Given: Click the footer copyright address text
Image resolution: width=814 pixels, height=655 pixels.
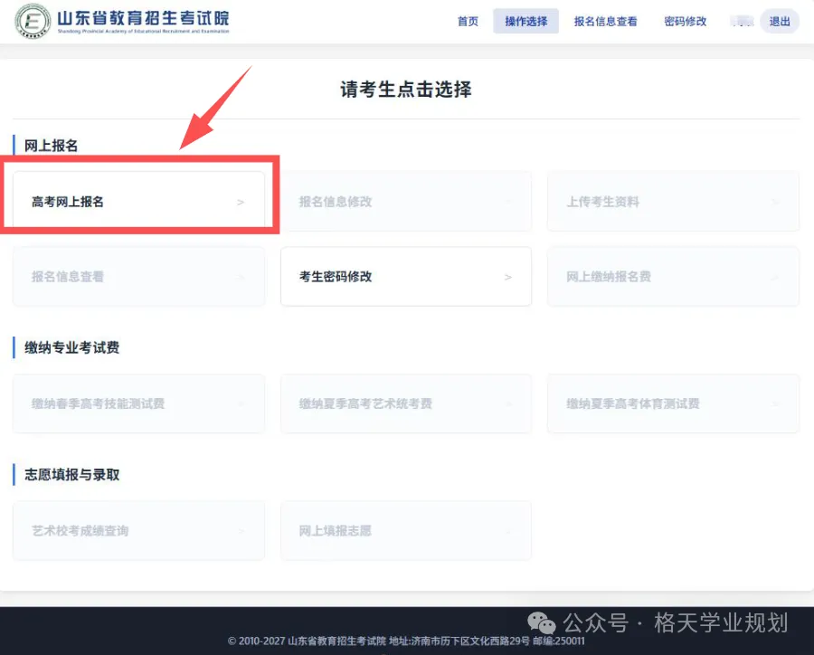Looking at the screenshot, I should click(406, 641).
